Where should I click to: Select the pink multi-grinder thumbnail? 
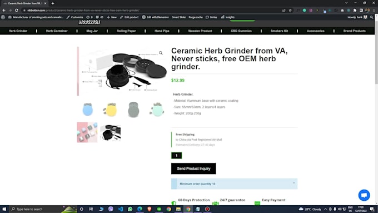coord(87,132)
